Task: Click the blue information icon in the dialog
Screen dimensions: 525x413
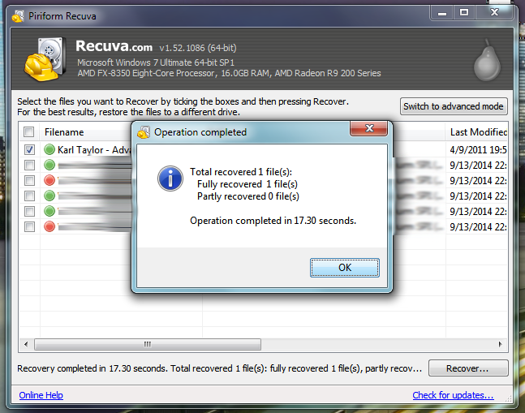Action: (x=170, y=179)
